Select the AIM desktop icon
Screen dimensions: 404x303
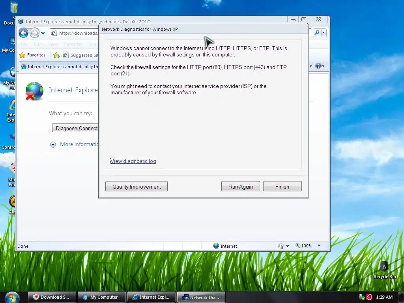coord(12,205)
